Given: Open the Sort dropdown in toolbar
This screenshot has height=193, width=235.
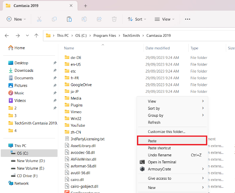Looking at the screenshot, I should [x=137, y=19].
